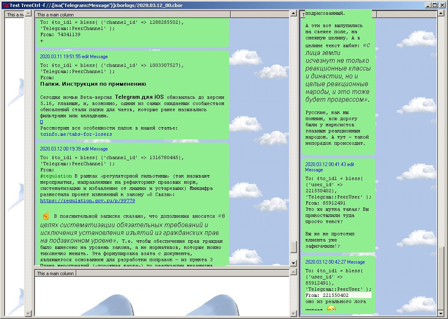Click the bold 'Telegram для iOS' text
The image size is (448, 319).
[x=139, y=97]
